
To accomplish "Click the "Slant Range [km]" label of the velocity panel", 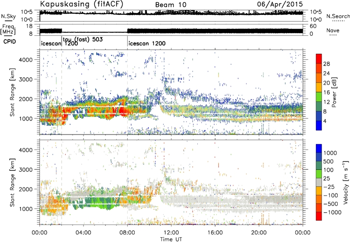I will tap(12, 182).
